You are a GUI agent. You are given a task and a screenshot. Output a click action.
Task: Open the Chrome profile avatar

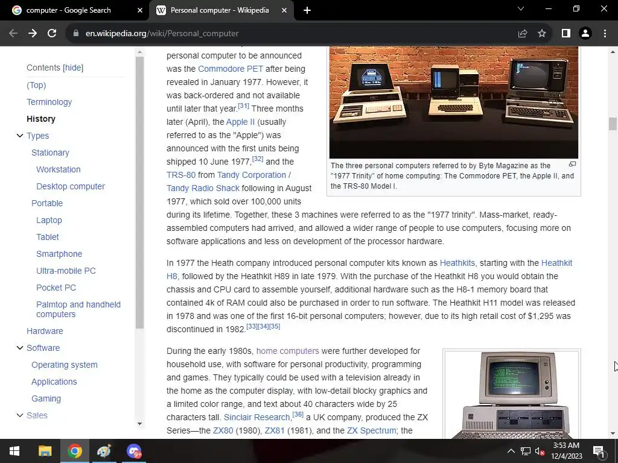585,34
